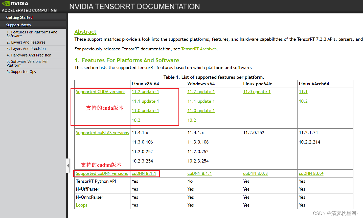Open CUDA 11.0 update 1 for Linux x86-64

pos(145,111)
